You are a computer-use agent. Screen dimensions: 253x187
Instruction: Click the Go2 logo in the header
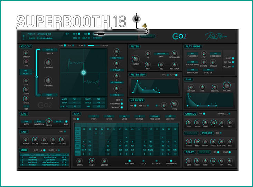pos(179,36)
